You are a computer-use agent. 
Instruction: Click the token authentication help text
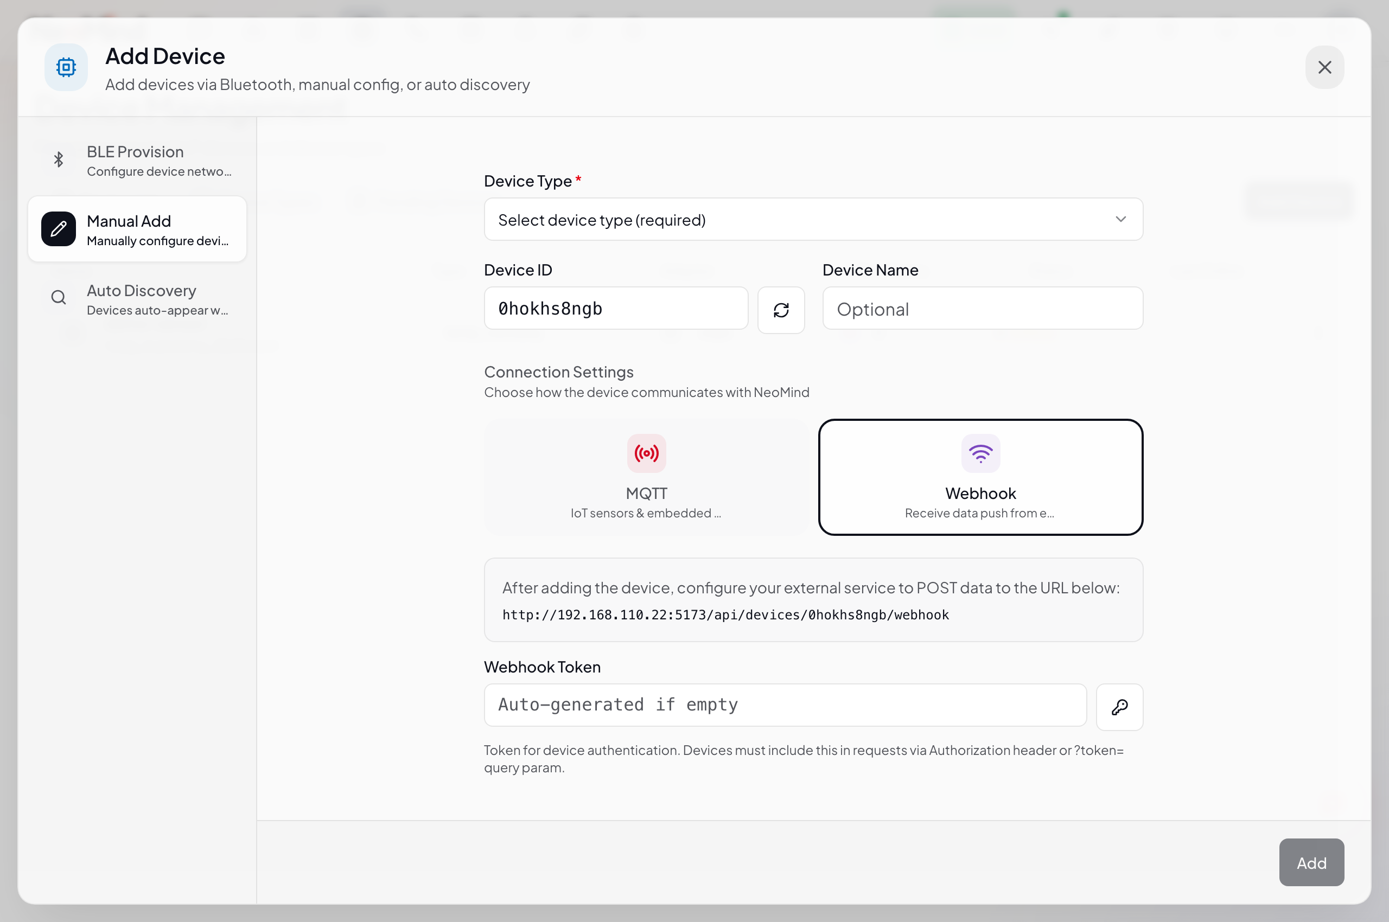tap(804, 759)
